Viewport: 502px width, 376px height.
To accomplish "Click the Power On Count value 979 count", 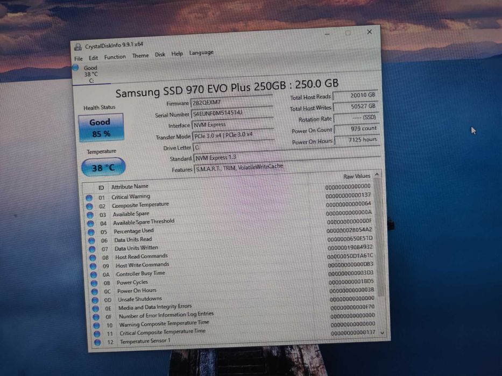I will [x=357, y=128].
